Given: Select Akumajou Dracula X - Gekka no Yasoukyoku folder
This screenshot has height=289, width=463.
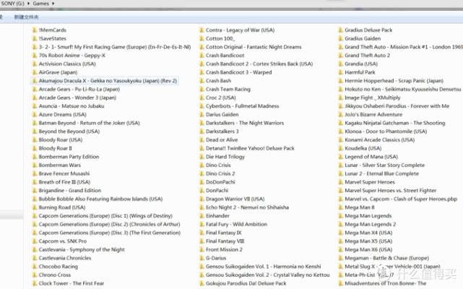Looking at the screenshot, I should click(104, 81).
